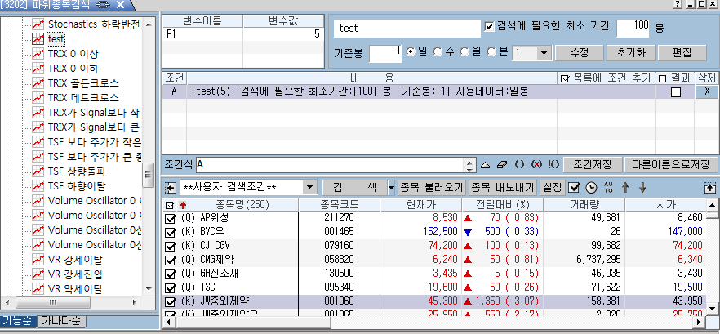
Task: Click the AUTO icon in the results toolbar
Action: (608, 187)
